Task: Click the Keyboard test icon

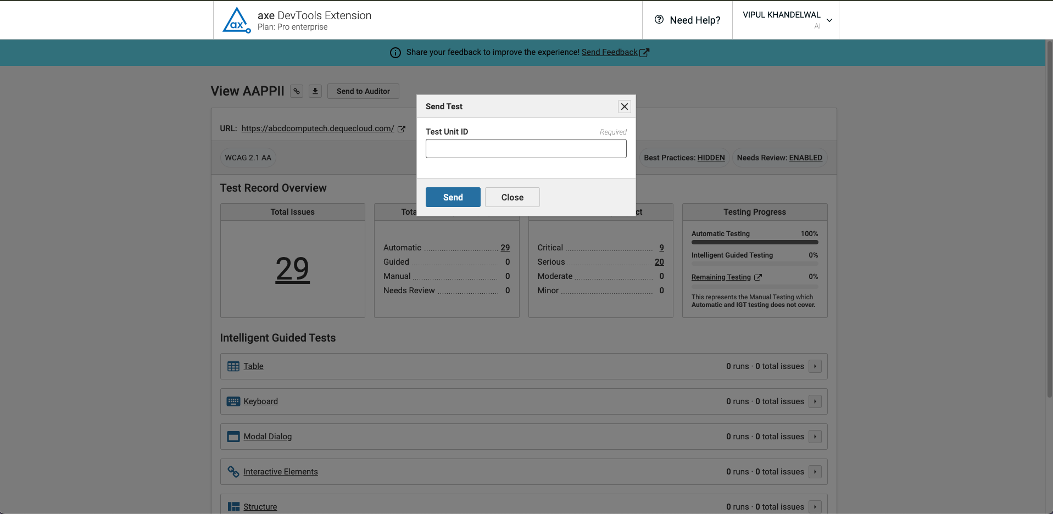Action: pyautogui.click(x=233, y=401)
